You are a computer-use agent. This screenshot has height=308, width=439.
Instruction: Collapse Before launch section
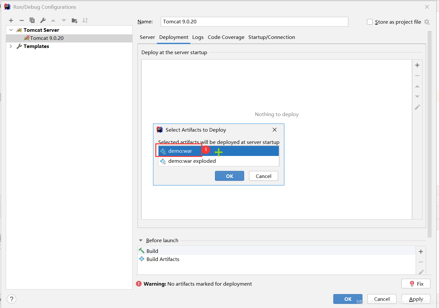141,241
